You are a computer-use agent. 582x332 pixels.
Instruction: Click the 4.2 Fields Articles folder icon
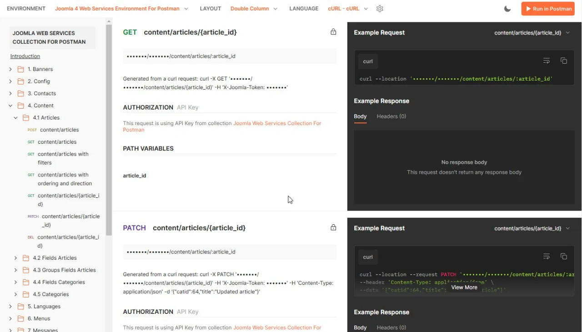pos(26,258)
